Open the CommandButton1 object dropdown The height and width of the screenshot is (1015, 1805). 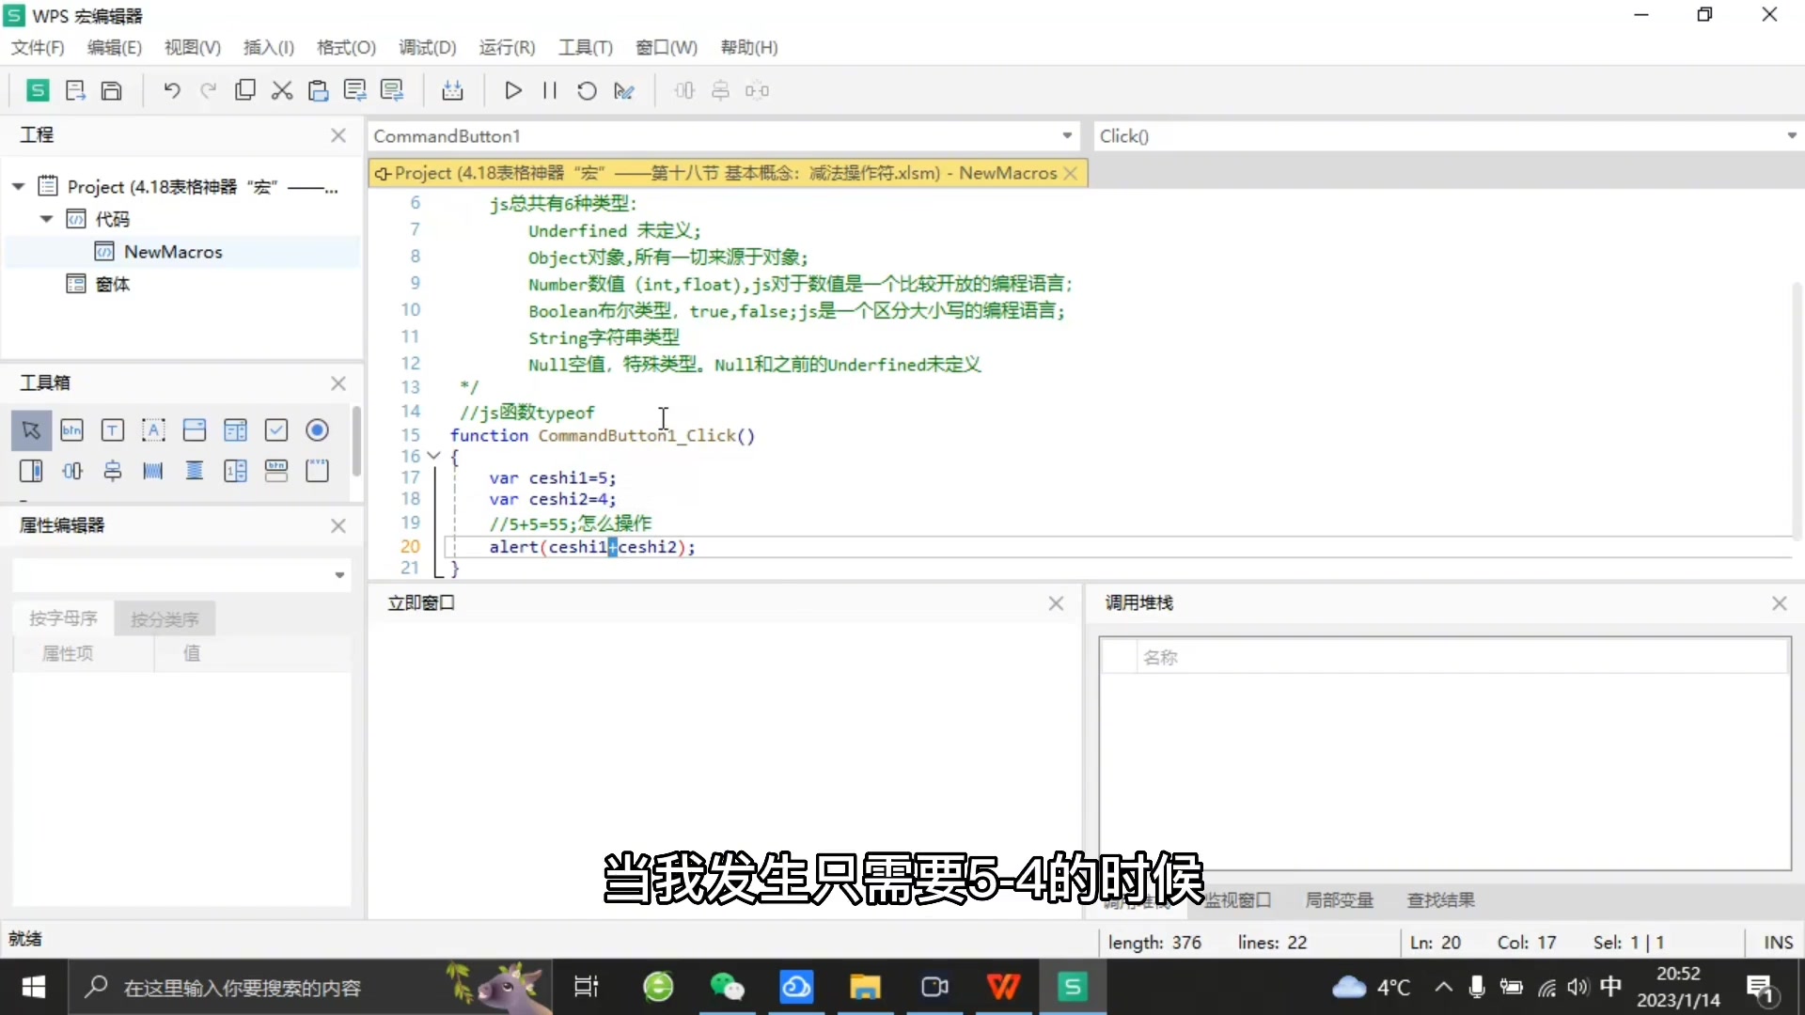tap(1067, 136)
